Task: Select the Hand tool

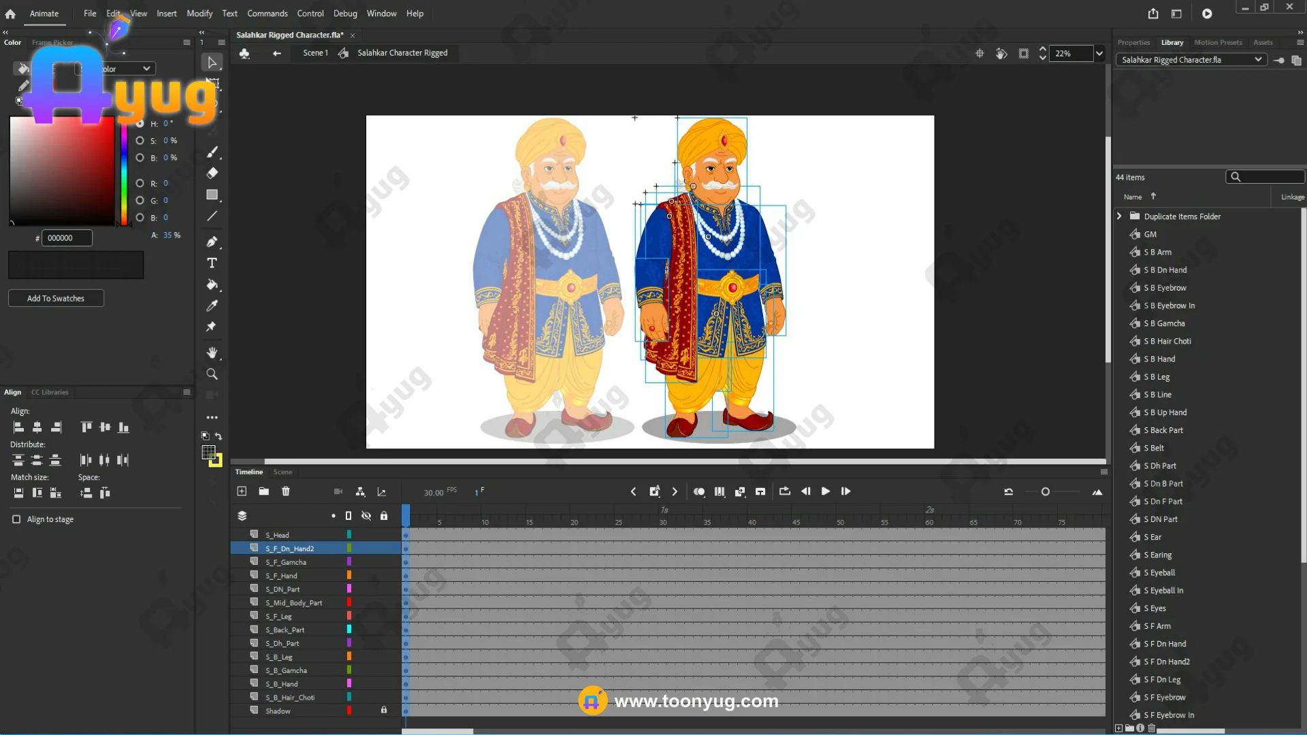Action: [212, 353]
